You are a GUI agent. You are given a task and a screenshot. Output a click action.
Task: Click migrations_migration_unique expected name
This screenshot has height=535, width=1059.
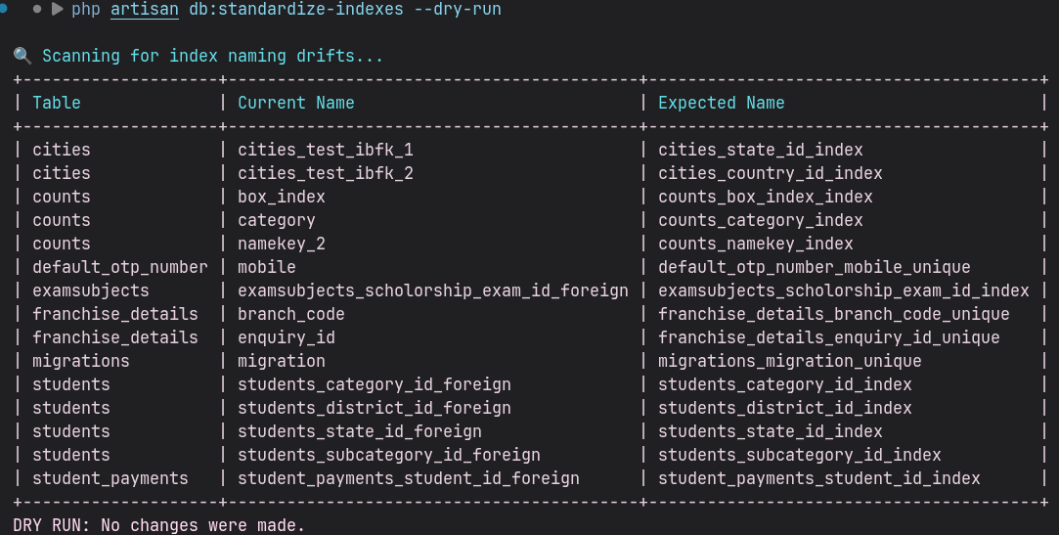pos(790,362)
